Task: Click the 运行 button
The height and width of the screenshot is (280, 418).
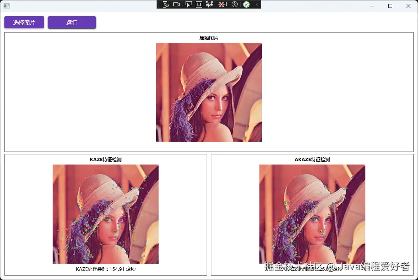Action: click(x=72, y=22)
